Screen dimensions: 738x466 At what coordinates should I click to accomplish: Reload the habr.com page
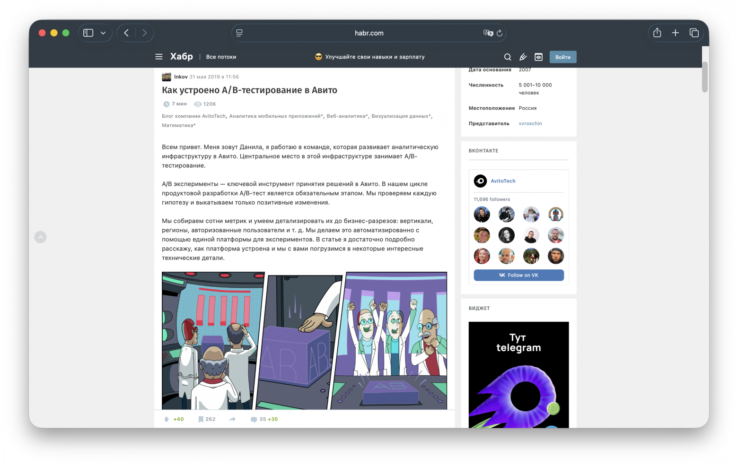500,33
